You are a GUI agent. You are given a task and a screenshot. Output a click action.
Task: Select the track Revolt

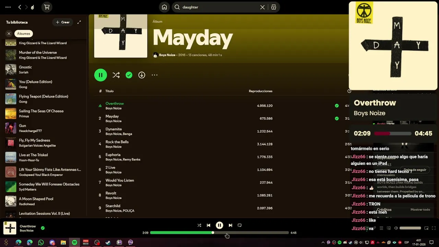tap(111, 193)
